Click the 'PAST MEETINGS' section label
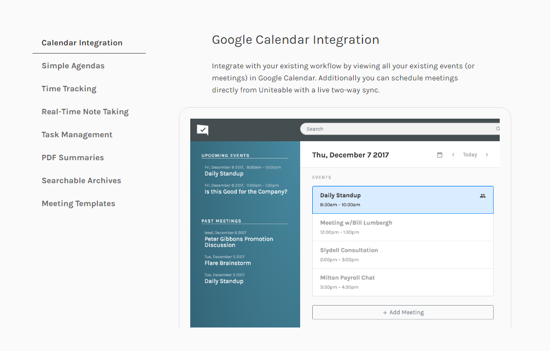This screenshot has width=550, height=351. (x=221, y=221)
